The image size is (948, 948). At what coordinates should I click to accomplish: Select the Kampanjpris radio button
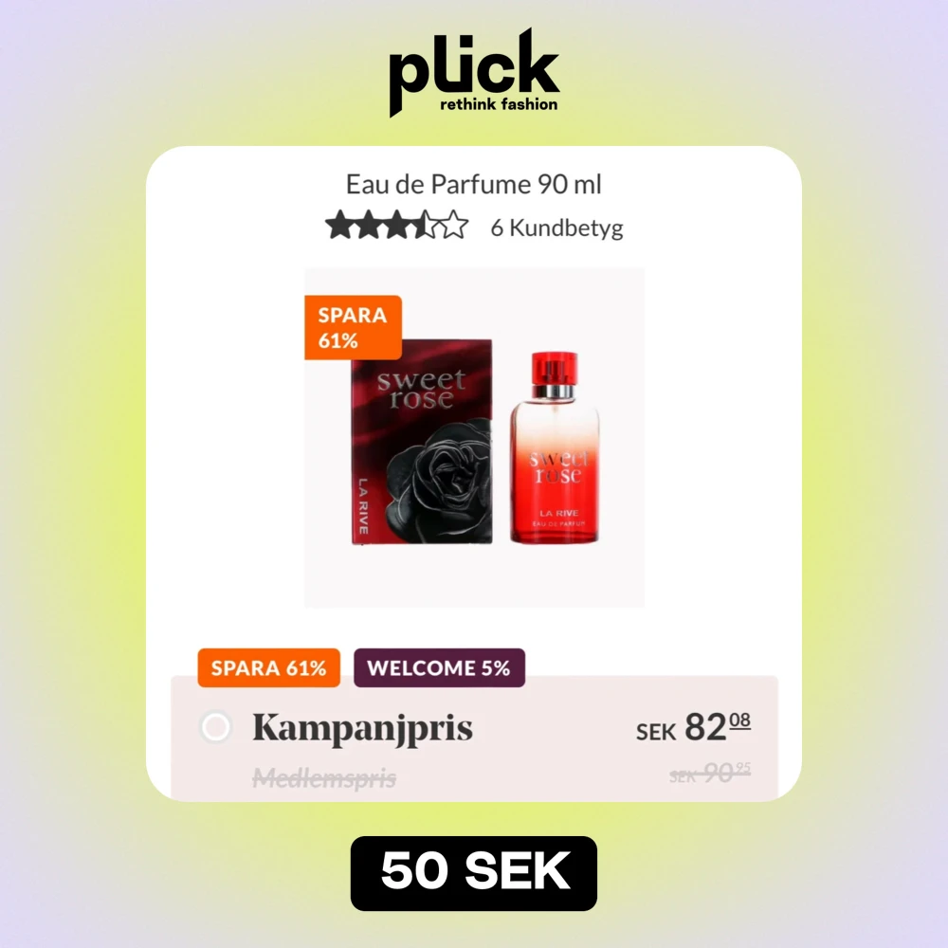[216, 726]
